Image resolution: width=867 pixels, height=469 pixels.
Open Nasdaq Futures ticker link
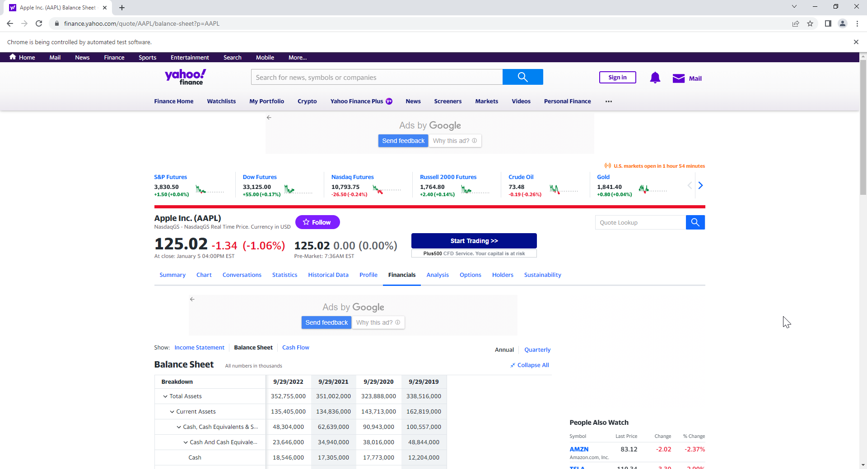tap(352, 177)
